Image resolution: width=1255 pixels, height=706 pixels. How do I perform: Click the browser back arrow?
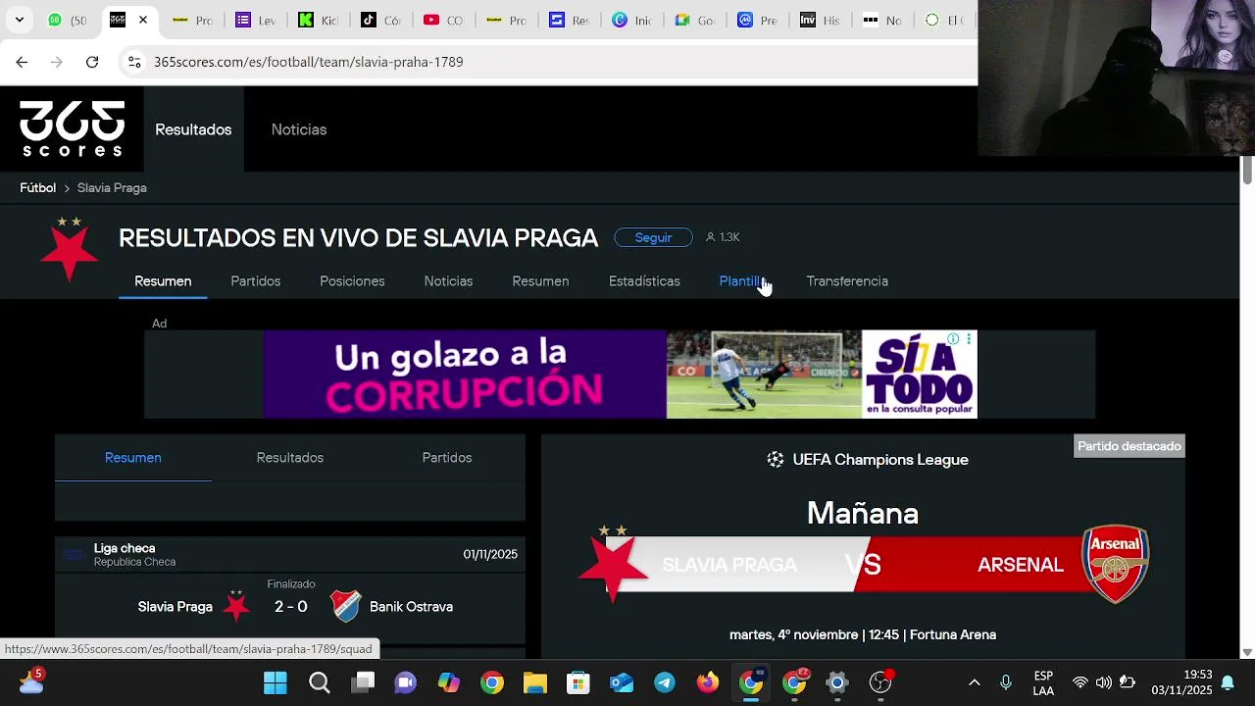(x=22, y=62)
